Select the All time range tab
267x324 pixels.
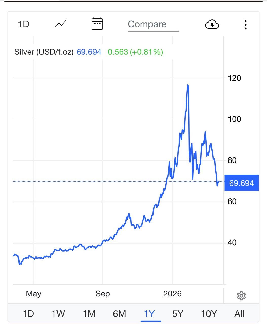pos(239,314)
